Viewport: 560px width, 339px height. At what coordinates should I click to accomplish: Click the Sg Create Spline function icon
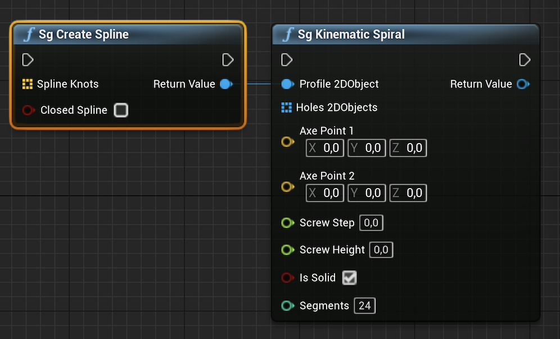29,35
